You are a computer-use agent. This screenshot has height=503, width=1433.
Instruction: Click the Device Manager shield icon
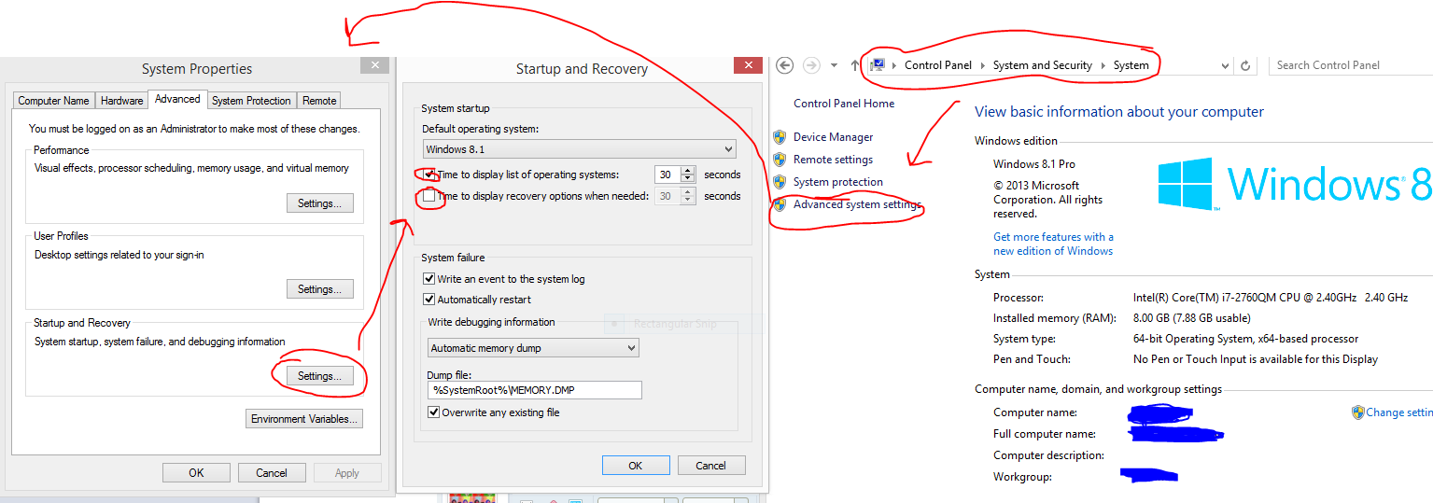780,137
